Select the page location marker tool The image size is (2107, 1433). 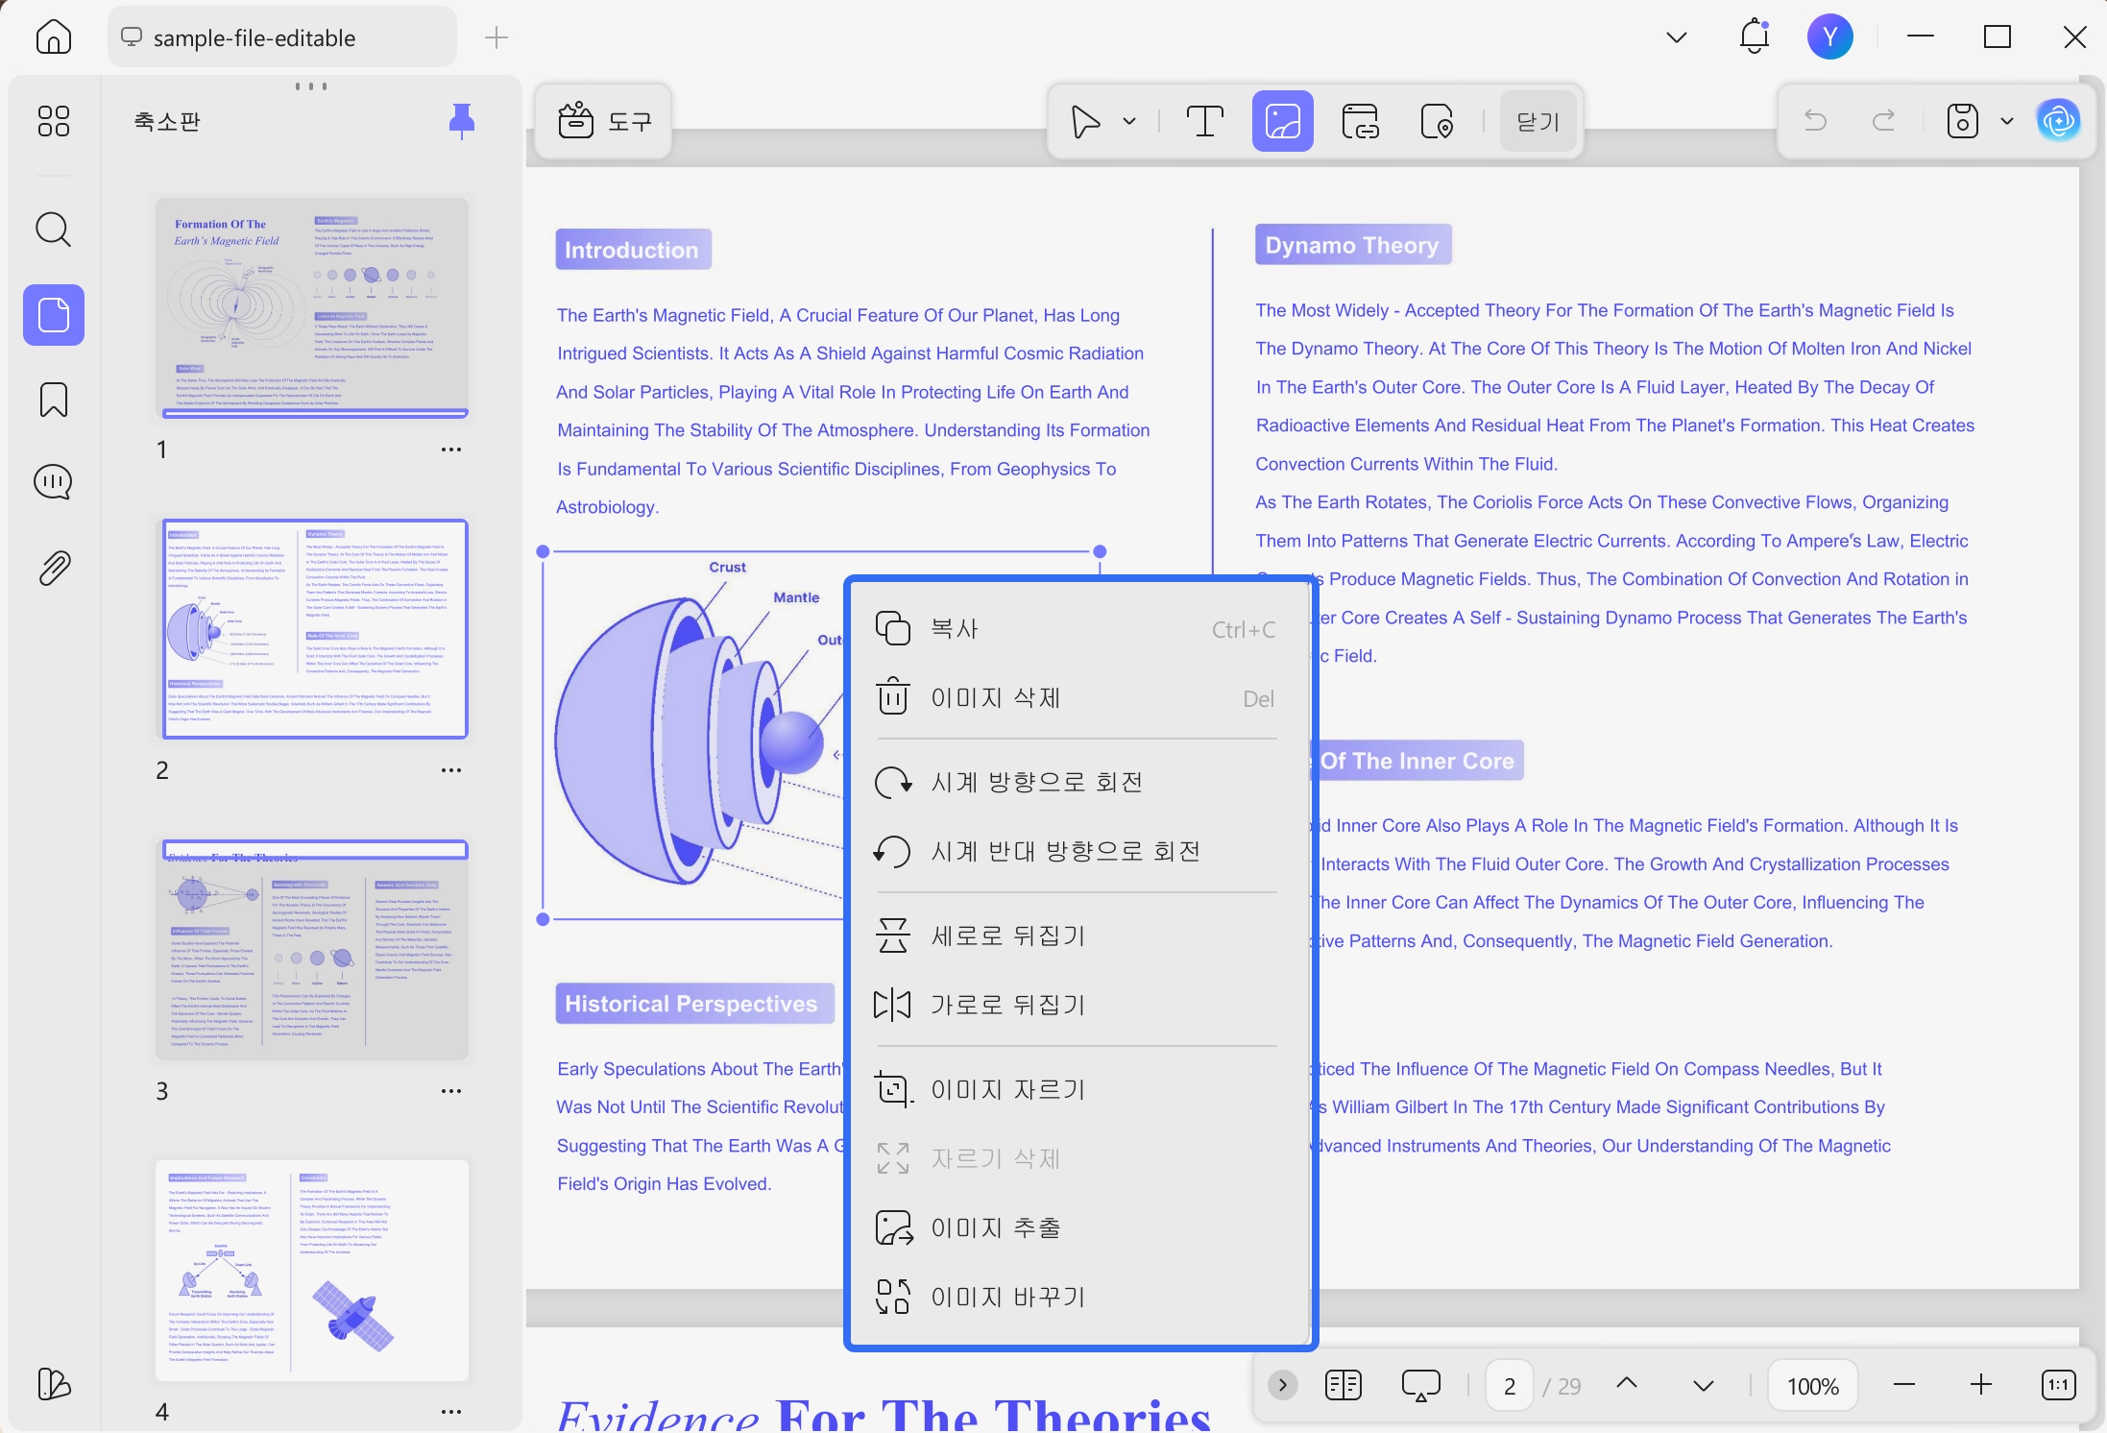pyautogui.click(x=1437, y=122)
